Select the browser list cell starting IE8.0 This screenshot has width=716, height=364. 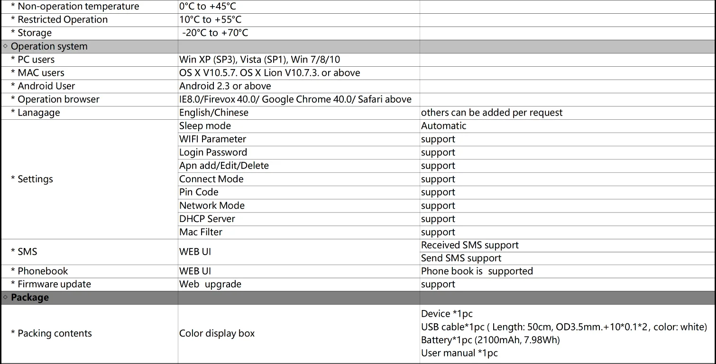point(295,99)
